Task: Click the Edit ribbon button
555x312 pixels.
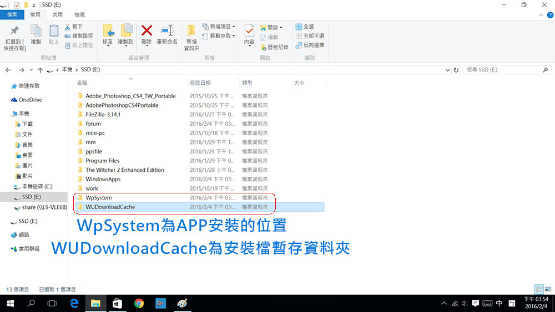Action: coord(269,37)
